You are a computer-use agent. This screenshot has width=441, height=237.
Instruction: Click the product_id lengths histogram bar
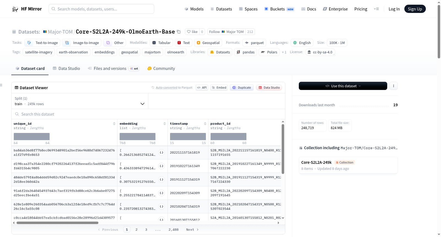tap(228, 137)
